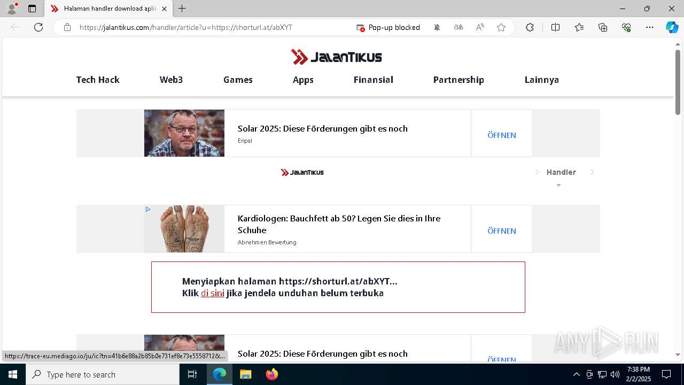Image resolution: width=684 pixels, height=385 pixels.
Task: Open the Games menu
Action: pyautogui.click(x=238, y=80)
